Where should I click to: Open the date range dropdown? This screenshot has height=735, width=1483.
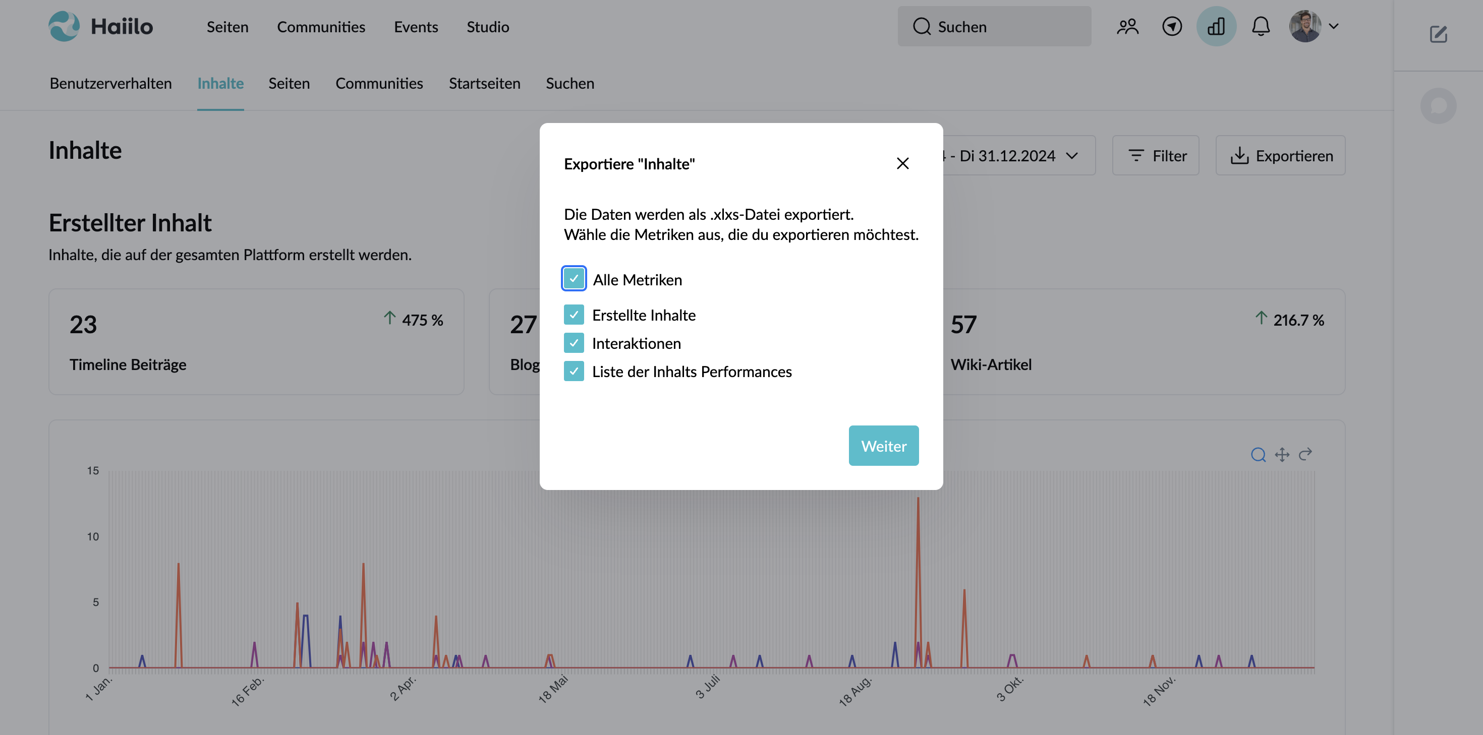click(1019, 155)
